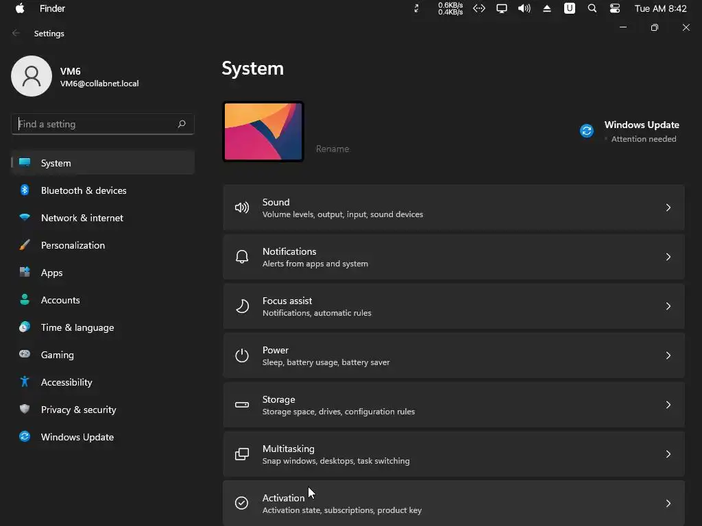Open Bluetooth & devices section

click(x=103, y=190)
